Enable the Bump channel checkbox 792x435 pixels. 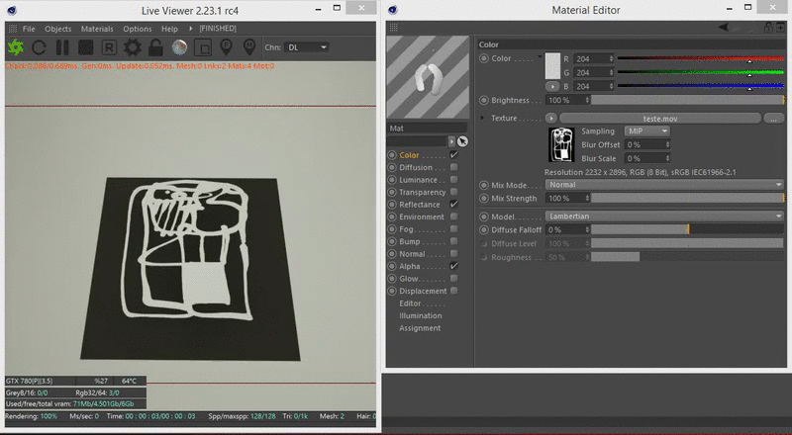pyautogui.click(x=453, y=241)
